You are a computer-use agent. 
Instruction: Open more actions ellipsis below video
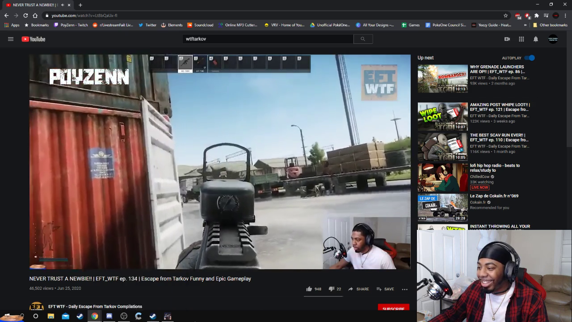pos(405,289)
